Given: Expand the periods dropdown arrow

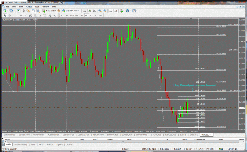Looking at the screenshot, I should (130, 11).
